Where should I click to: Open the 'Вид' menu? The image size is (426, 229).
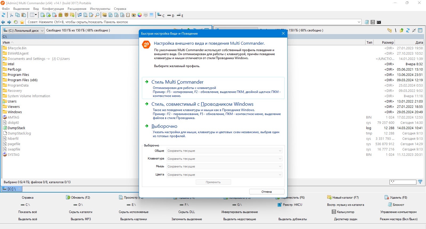[36, 9]
